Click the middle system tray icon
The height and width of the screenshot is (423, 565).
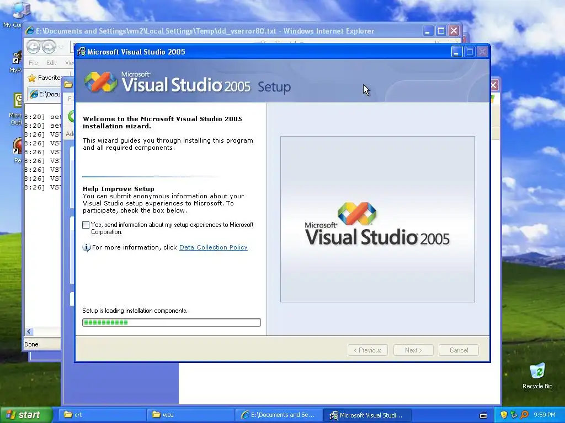(x=514, y=415)
